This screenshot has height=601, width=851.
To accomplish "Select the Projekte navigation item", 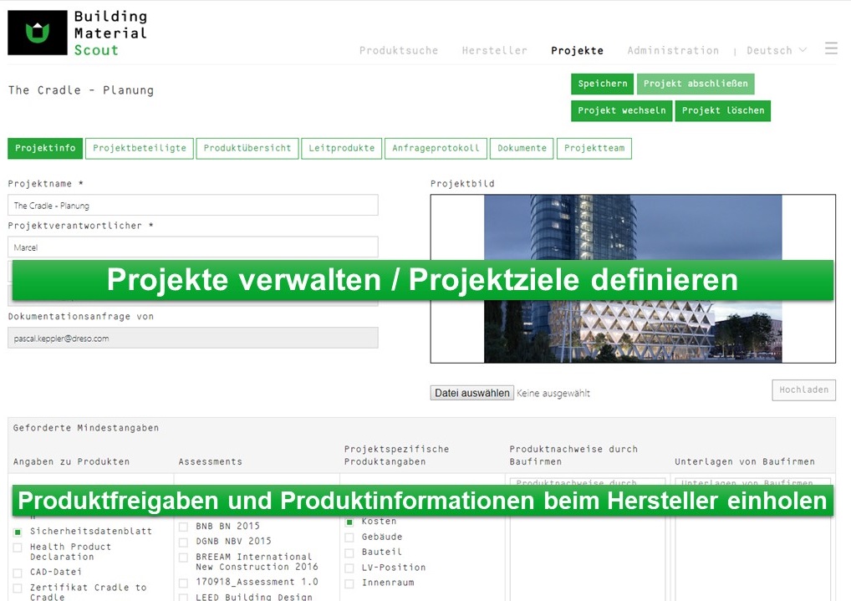I will click(577, 50).
